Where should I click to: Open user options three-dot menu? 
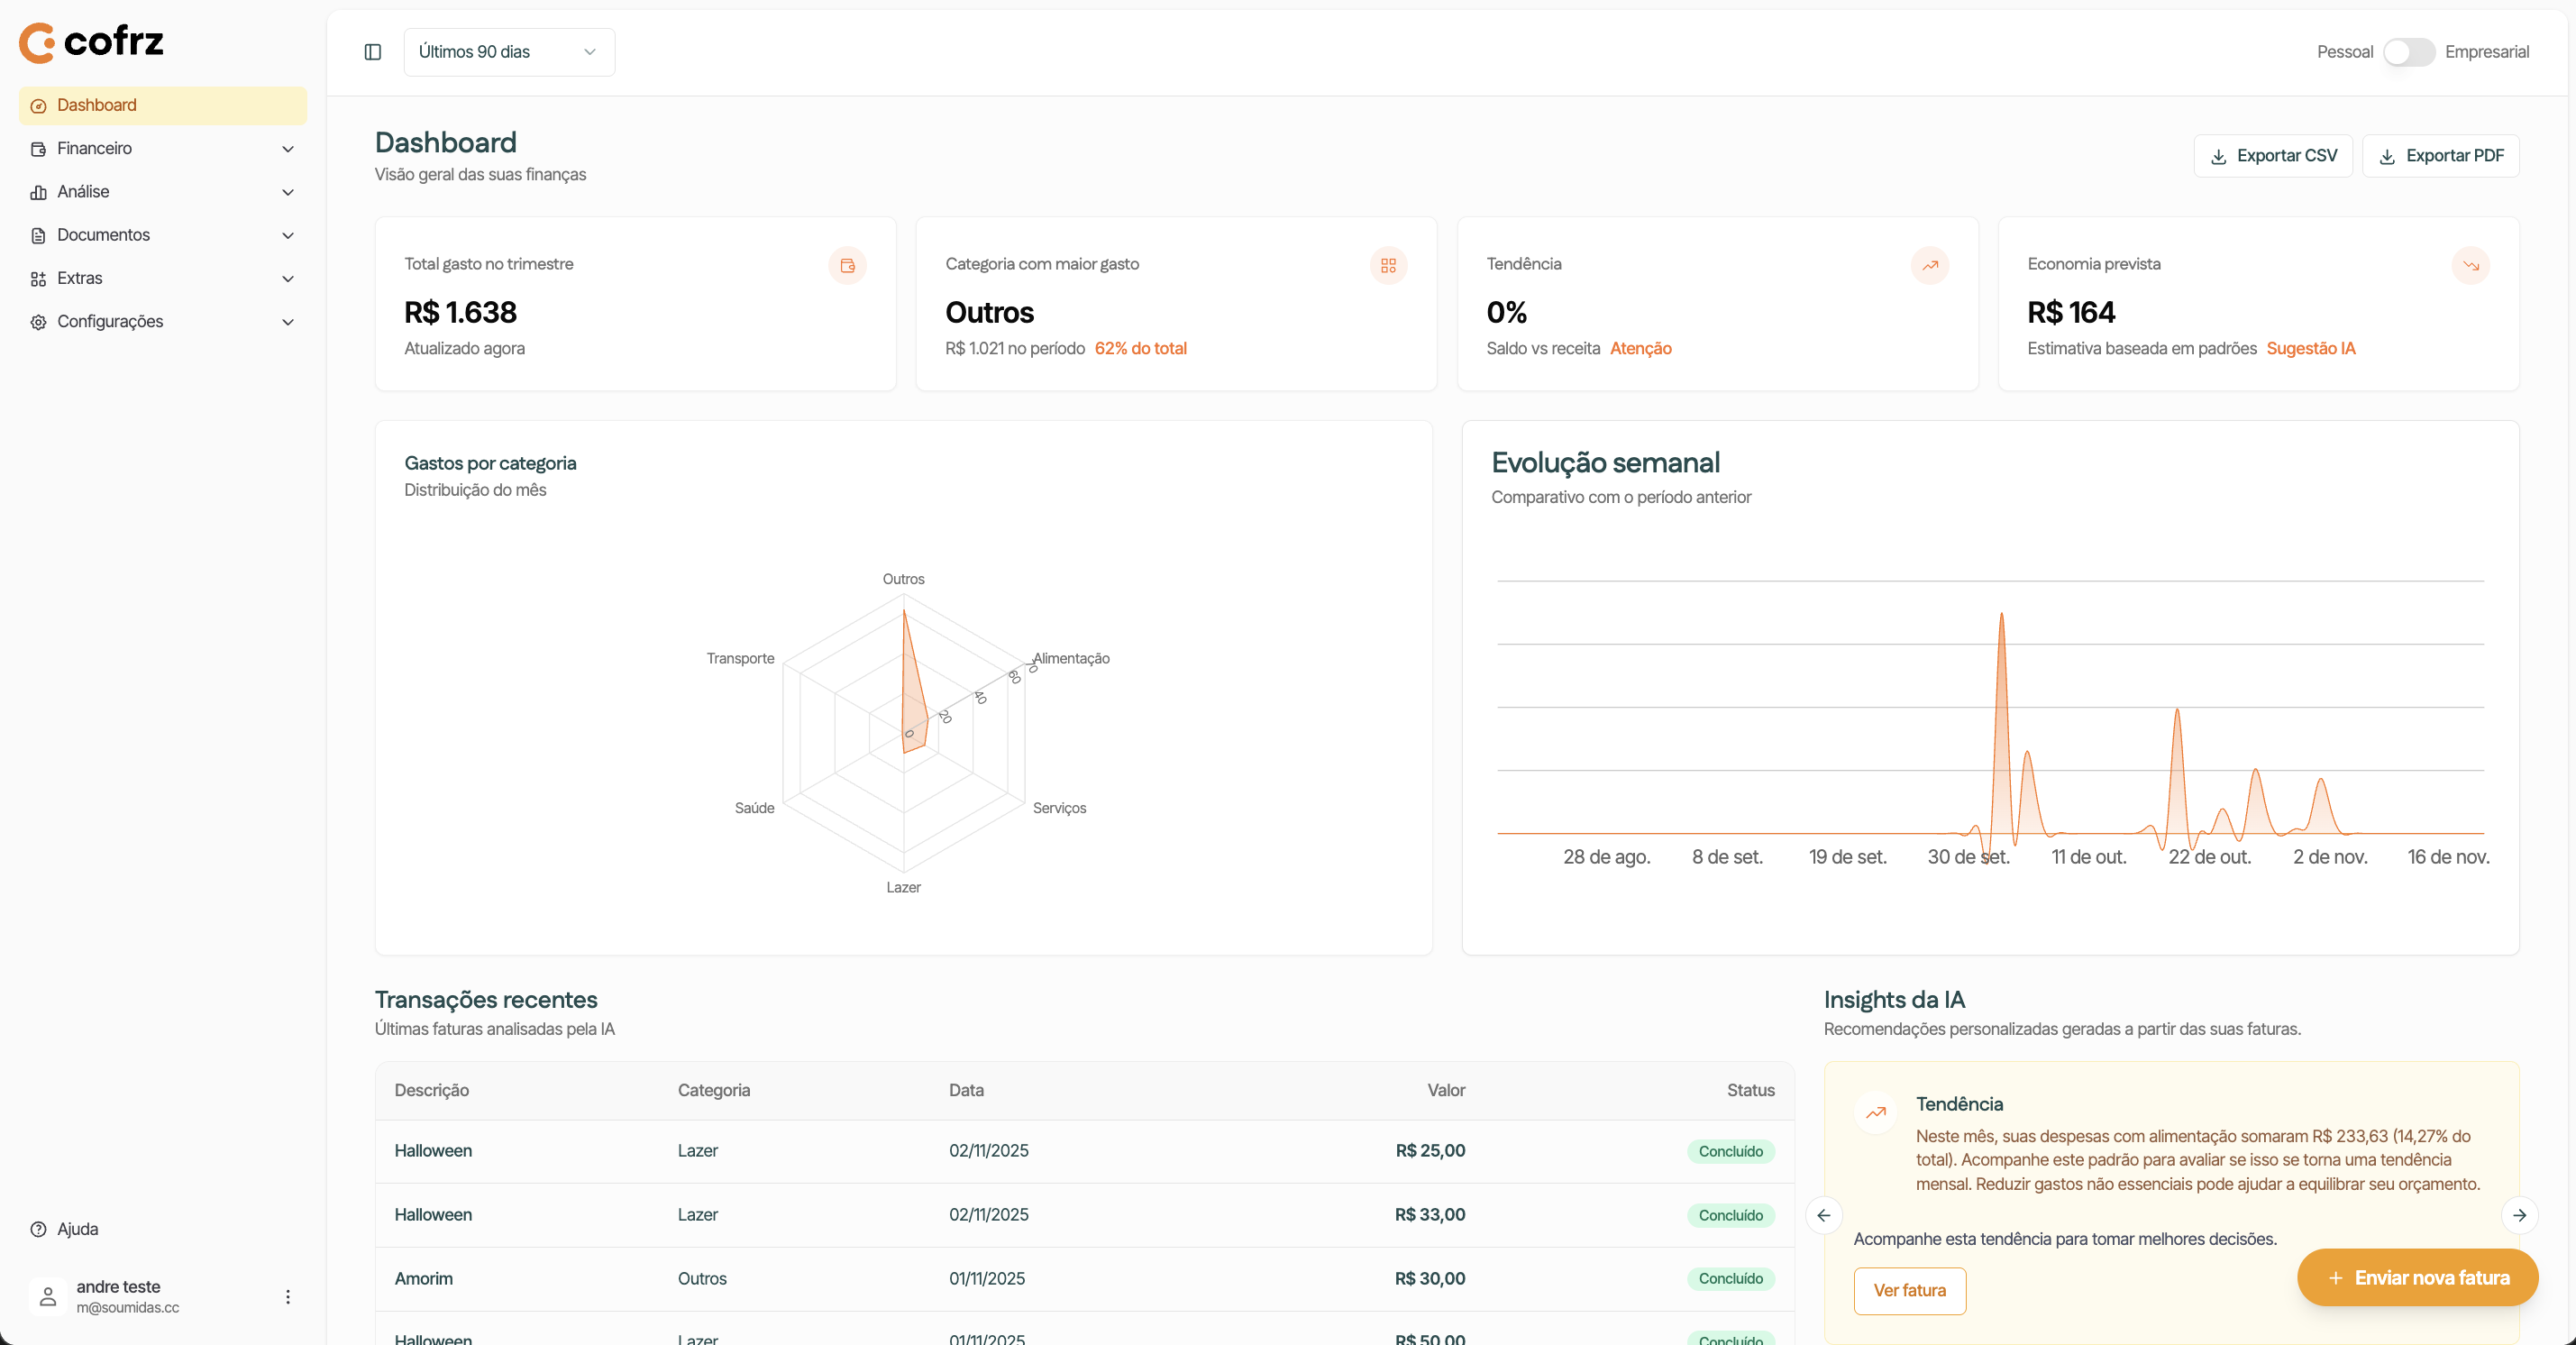288,1296
